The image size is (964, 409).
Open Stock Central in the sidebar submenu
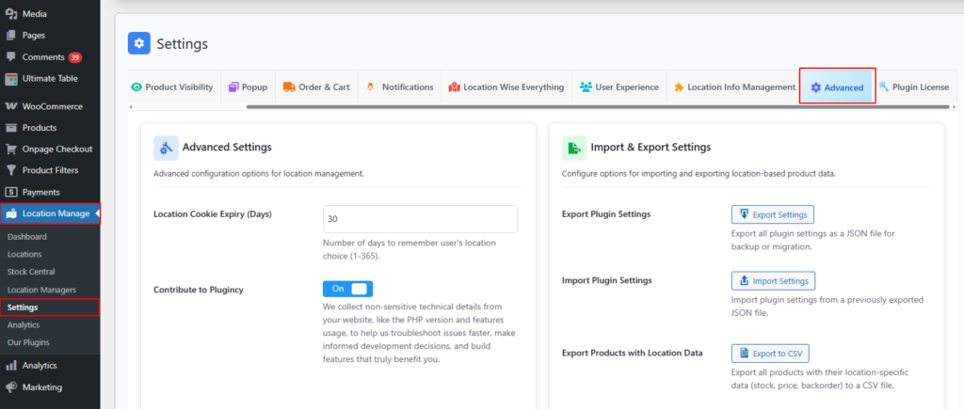(x=30, y=272)
